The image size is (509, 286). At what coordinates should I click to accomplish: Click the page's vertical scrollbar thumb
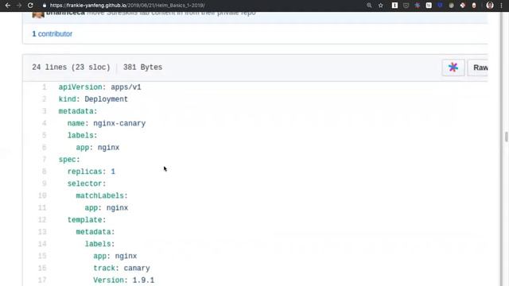506,137
